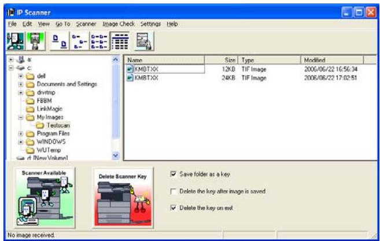This screenshot has width=380, height=241.
Task: Open the View menu
Action: point(43,24)
